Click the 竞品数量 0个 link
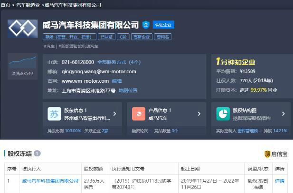The image size is (293, 193). pyautogui.click(x=166, y=131)
